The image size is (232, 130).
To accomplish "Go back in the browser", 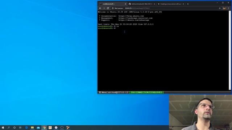I will pyautogui.click(x=100, y=8).
